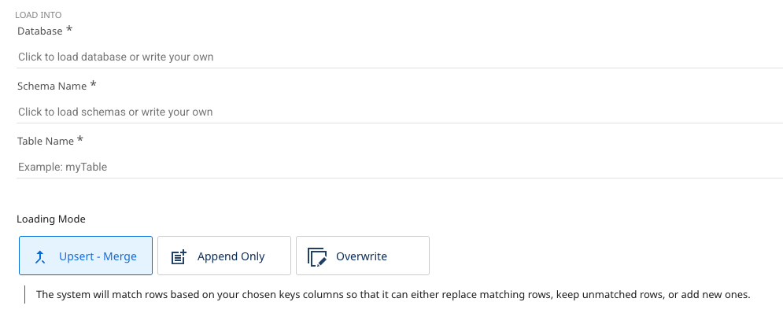
Task: Click the Database field label
Action: click(39, 31)
